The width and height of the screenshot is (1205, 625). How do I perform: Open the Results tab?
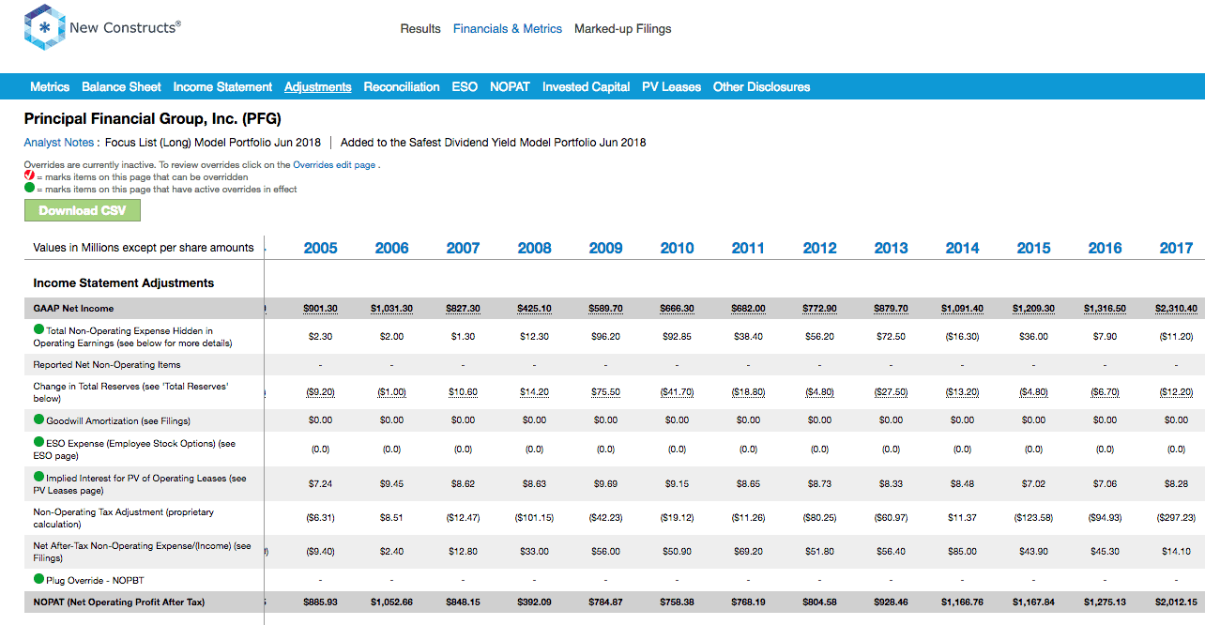pos(420,28)
